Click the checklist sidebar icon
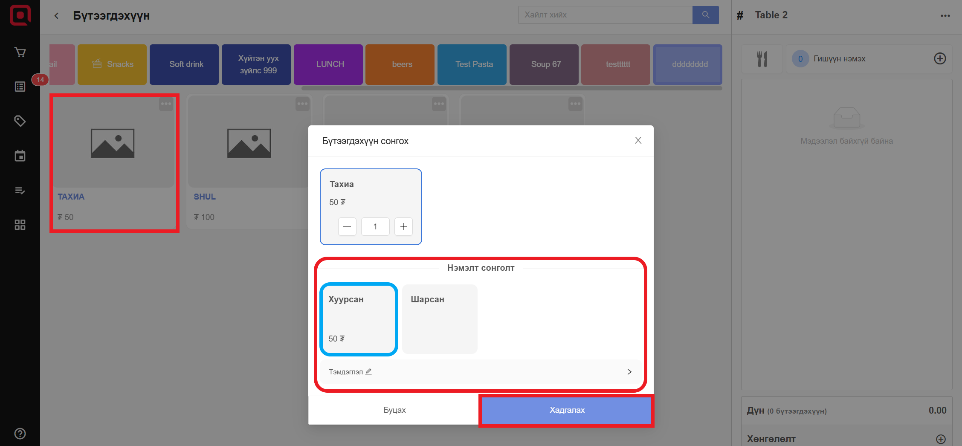Viewport: 962px width, 446px height. coord(20,191)
